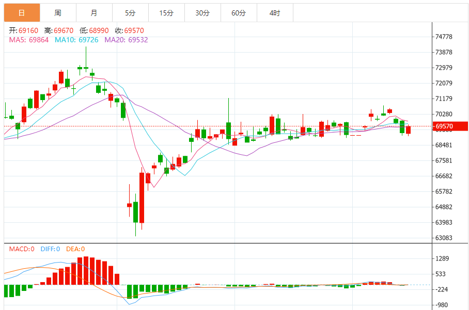The image size is (469, 310).
Task: Click the MA10: 69726 legend label
Action: (x=76, y=40)
